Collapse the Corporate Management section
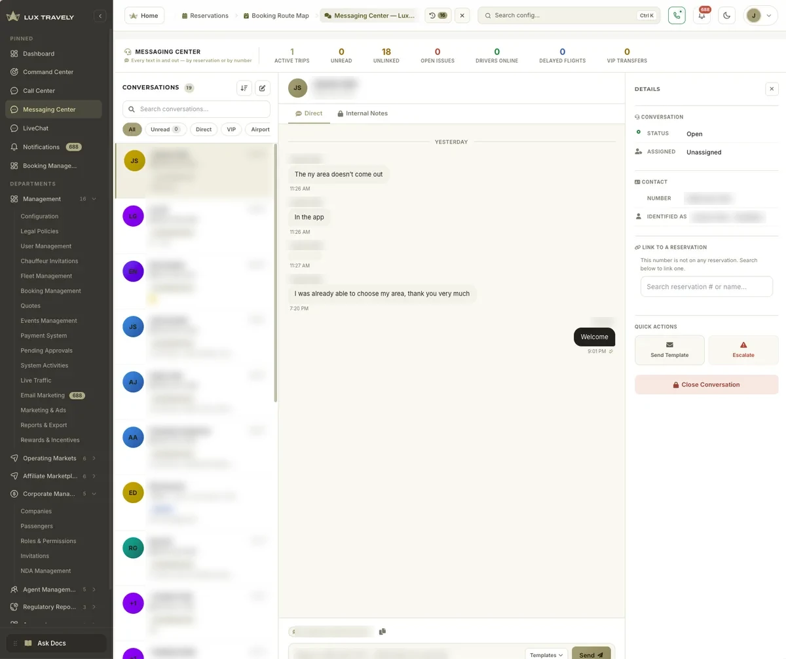The height and width of the screenshot is (659, 786). pyautogui.click(x=53, y=494)
